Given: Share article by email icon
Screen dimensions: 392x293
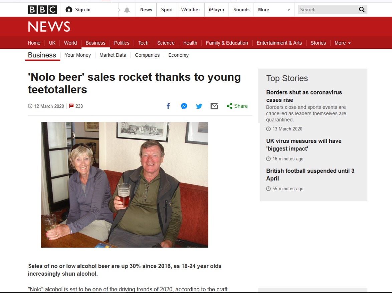Looking at the screenshot, I should (214, 106).
